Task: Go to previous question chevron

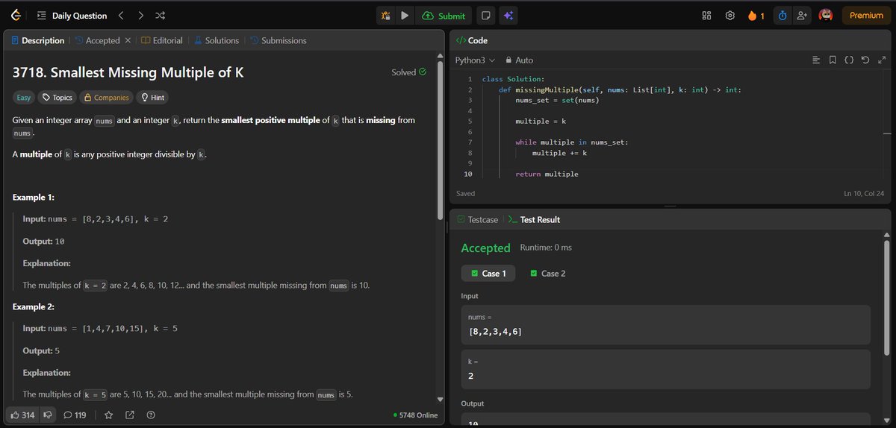Action: [121, 16]
